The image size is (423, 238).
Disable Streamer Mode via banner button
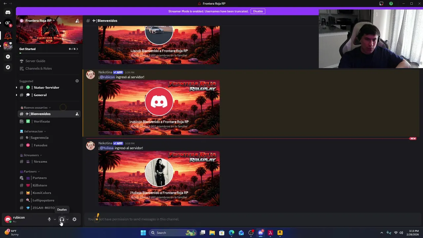tap(258, 11)
